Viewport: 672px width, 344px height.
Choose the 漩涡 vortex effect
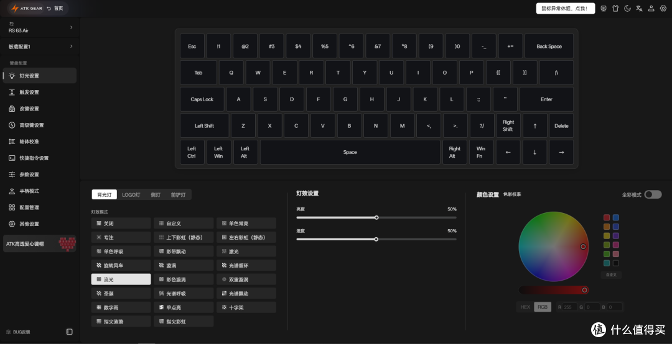tap(184, 265)
